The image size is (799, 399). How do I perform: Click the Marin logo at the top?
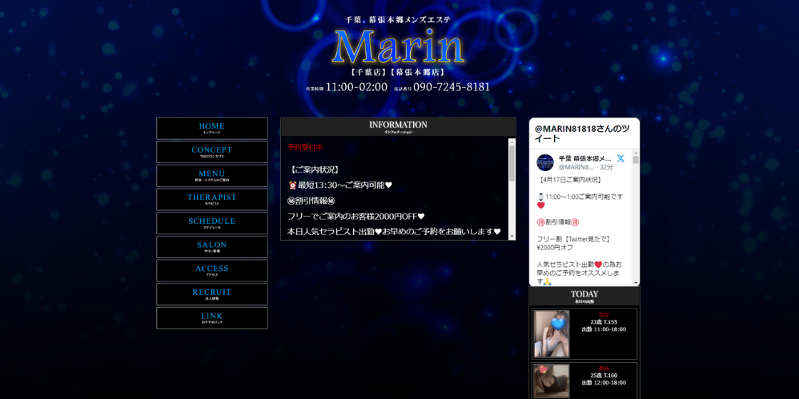coord(398,47)
